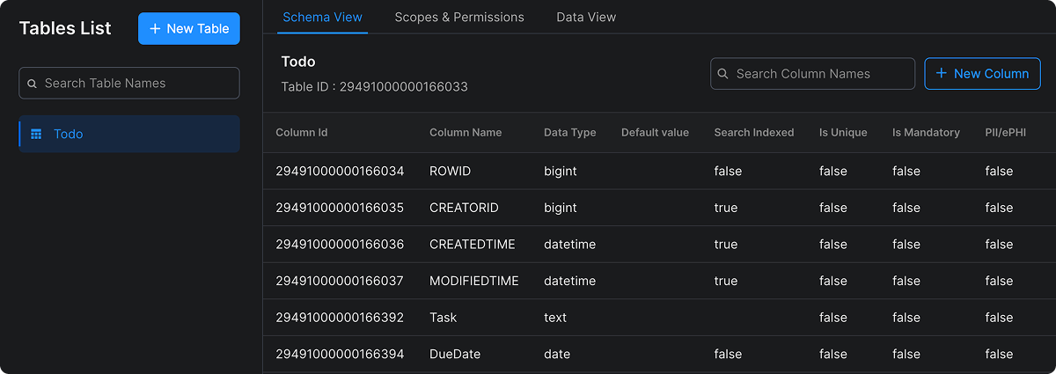This screenshot has height=374, width=1056.
Task: Click column ID 29491000000166034
Action: pyautogui.click(x=340, y=172)
